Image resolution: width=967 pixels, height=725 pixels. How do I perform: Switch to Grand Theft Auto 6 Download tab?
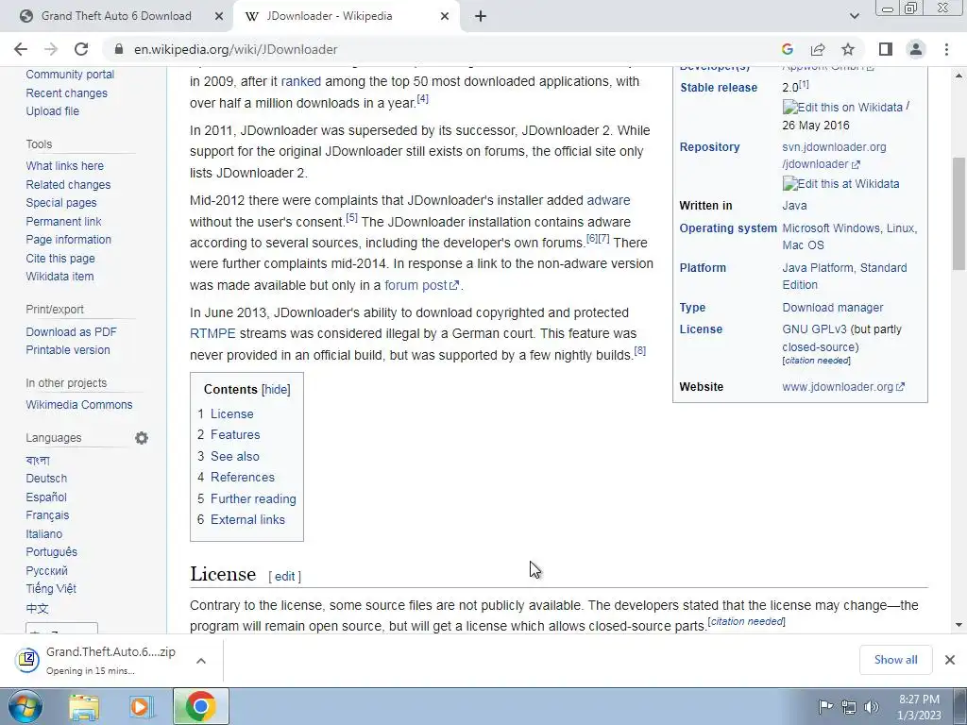pos(116,16)
